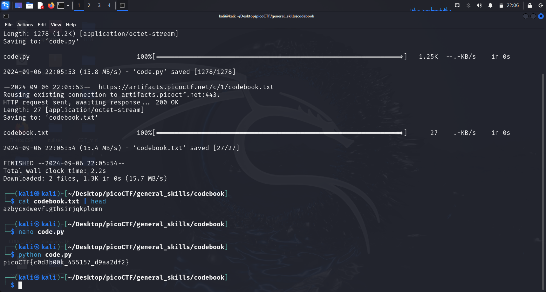Toggle the Bluetooth tray icon
Screen dimensions: 546x292
click(468, 5)
